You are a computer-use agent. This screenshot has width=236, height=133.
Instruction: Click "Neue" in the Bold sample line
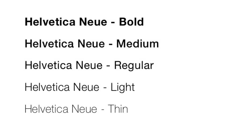click(x=93, y=22)
